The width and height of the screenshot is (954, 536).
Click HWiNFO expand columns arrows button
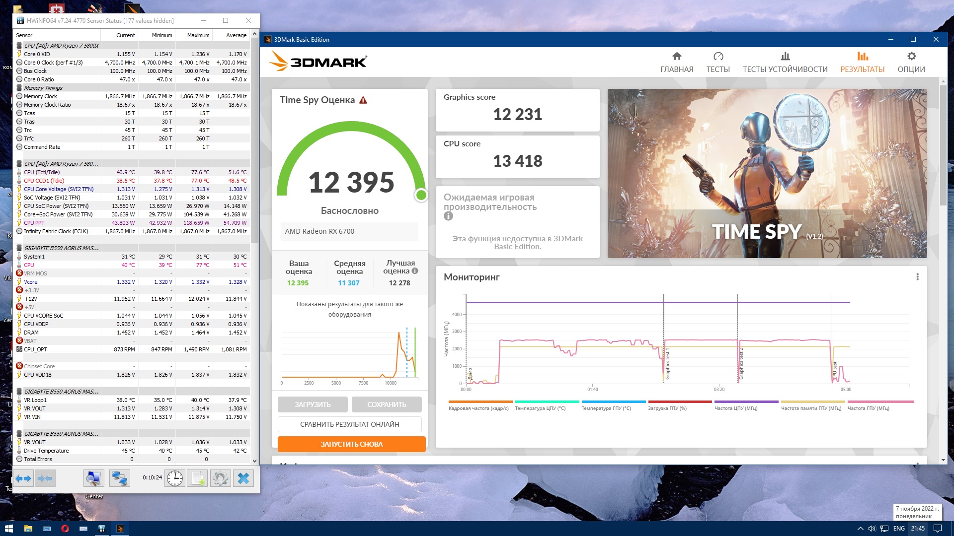point(23,478)
